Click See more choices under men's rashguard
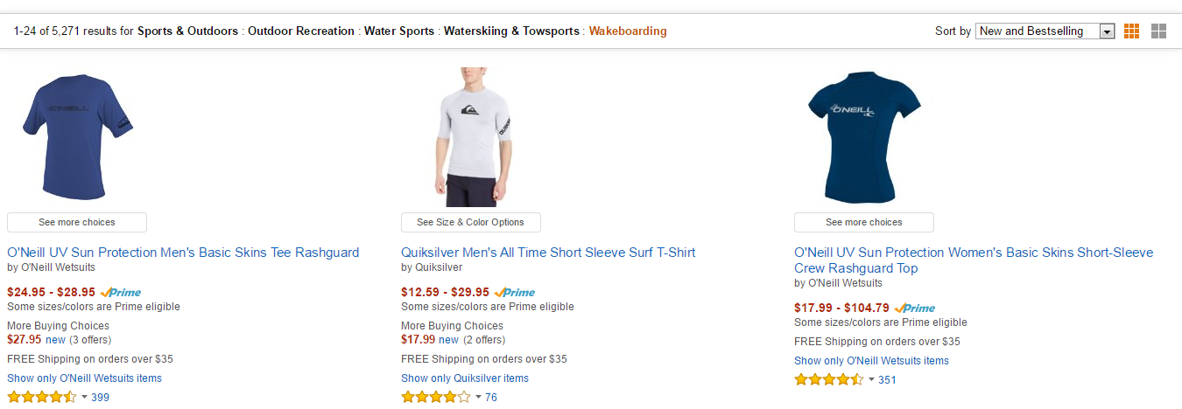This screenshot has width=1182, height=409. coord(77,222)
